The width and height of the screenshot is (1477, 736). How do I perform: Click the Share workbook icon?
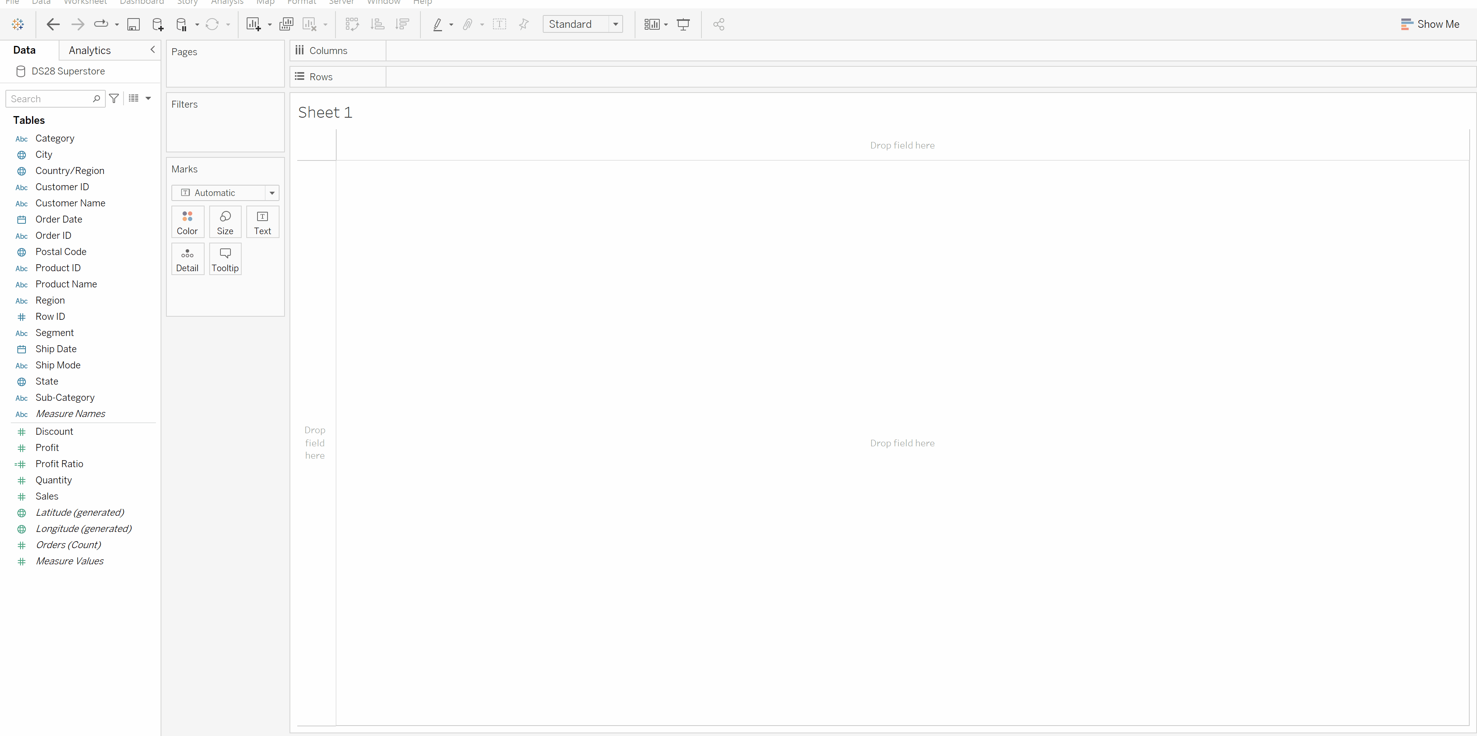[719, 24]
